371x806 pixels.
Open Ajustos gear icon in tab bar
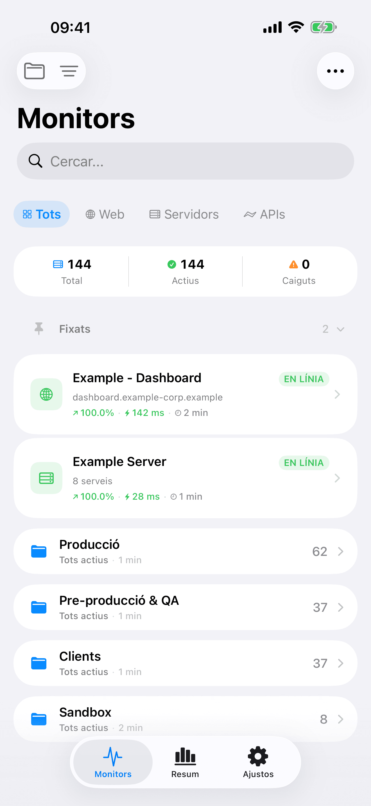coord(258,762)
